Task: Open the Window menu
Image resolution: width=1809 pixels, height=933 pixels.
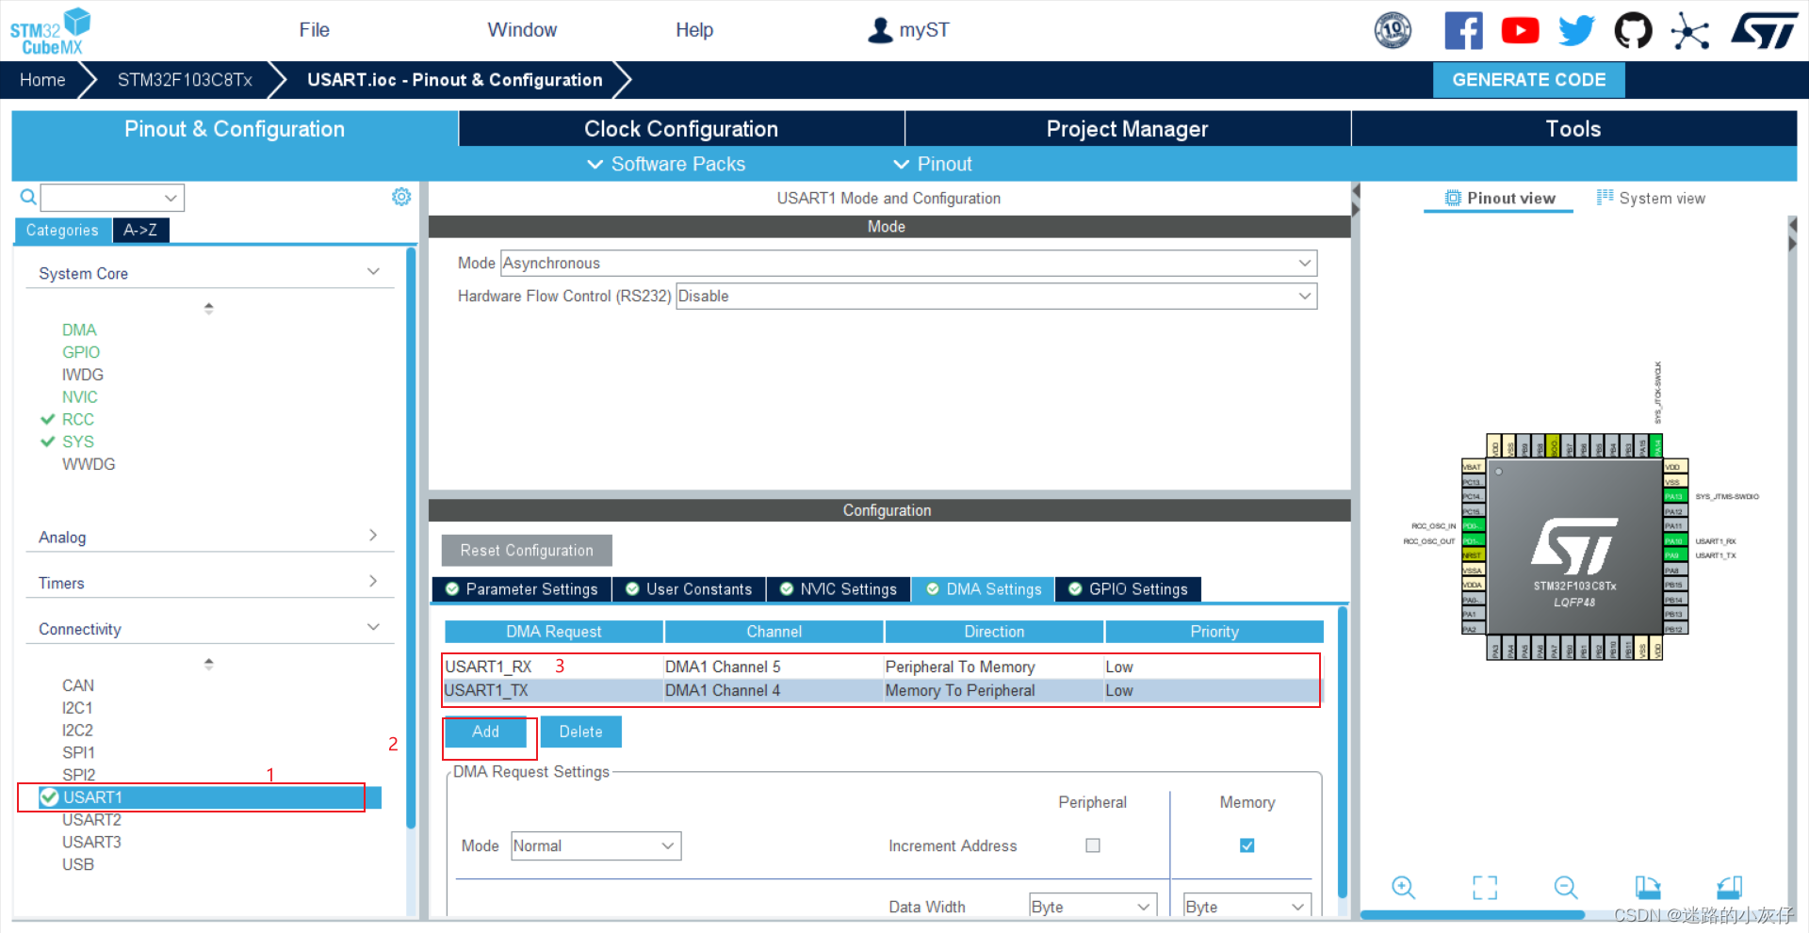Action: [x=522, y=30]
